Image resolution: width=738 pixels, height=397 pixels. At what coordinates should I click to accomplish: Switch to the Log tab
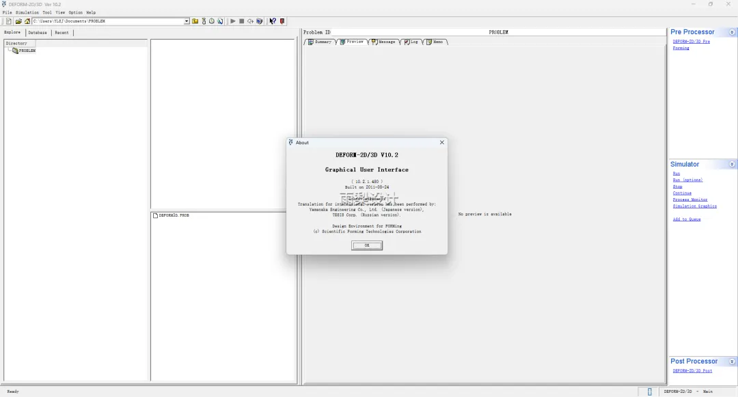[x=411, y=42]
